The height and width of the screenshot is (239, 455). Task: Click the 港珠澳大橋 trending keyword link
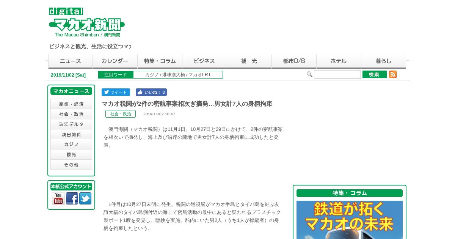coord(173,75)
